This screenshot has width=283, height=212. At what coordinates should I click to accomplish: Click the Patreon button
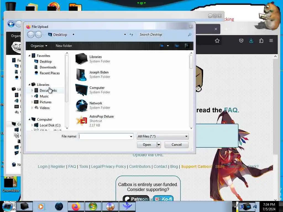coord(136,199)
